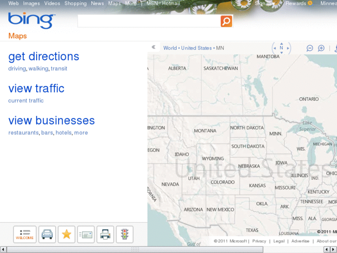Open the Privacy link
The image size is (337, 253).
pos(259,241)
